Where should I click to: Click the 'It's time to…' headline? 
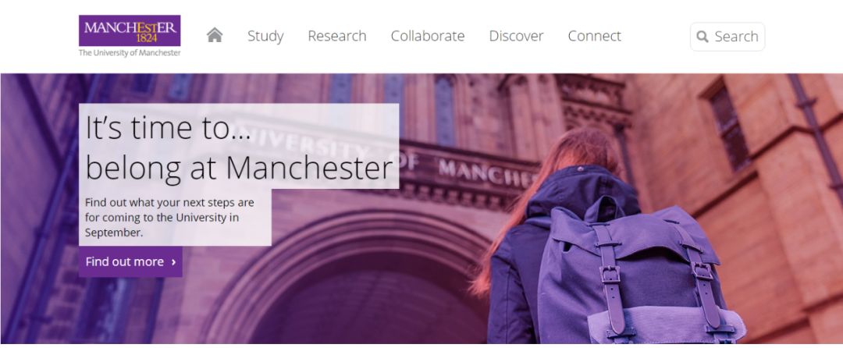tap(169, 128)
